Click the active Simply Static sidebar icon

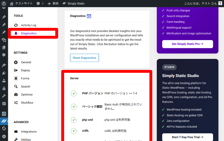(4, 121)
